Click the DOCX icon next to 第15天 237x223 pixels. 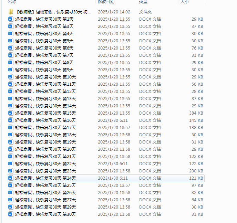pyautogui.click(x=11, y=113)
